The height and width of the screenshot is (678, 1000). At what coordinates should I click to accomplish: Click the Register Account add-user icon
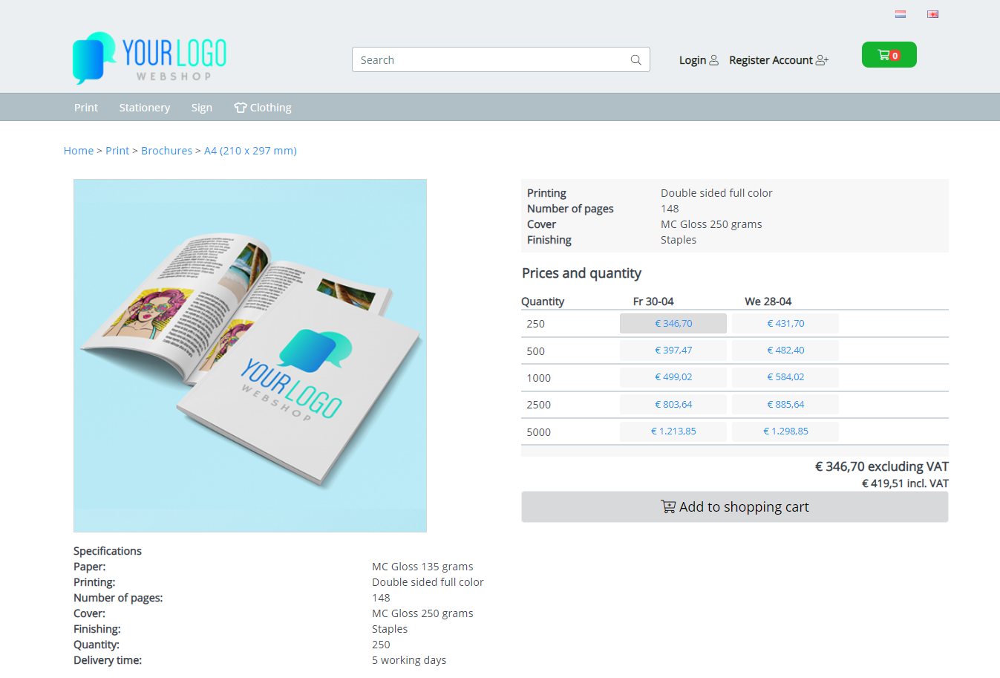click(822, 60)
